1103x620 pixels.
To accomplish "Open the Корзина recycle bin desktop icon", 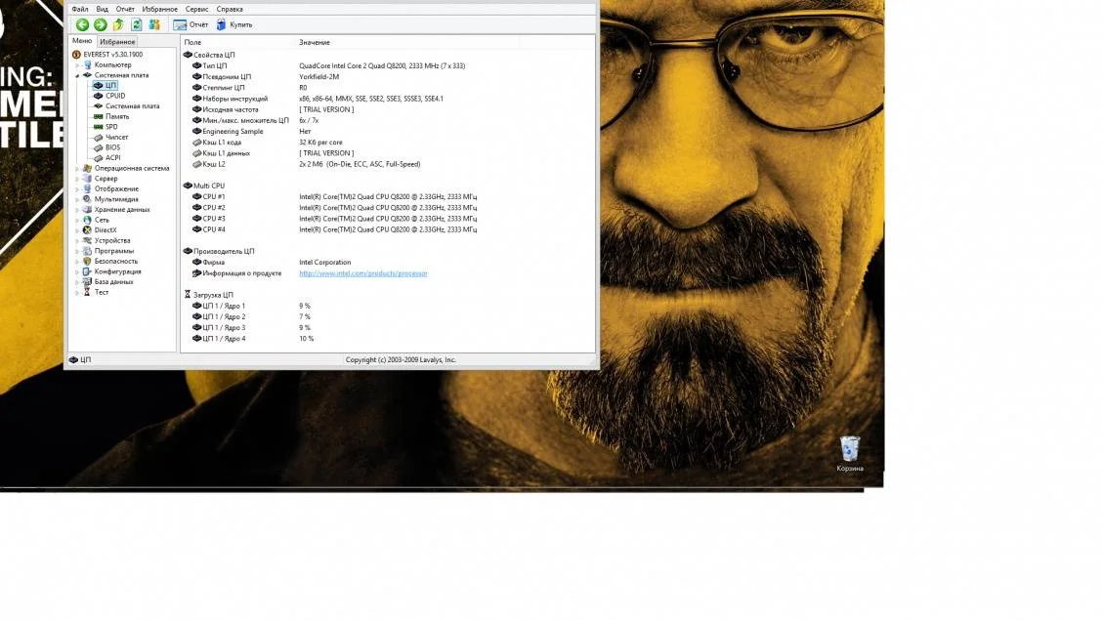I will (850, 454).
